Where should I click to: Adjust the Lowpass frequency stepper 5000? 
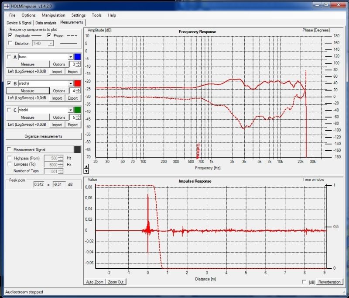point(61,165)
